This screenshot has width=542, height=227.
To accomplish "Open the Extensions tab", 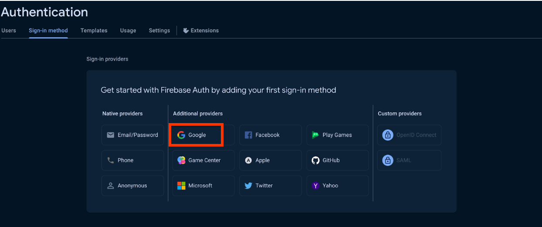I will tap(201, 30).
